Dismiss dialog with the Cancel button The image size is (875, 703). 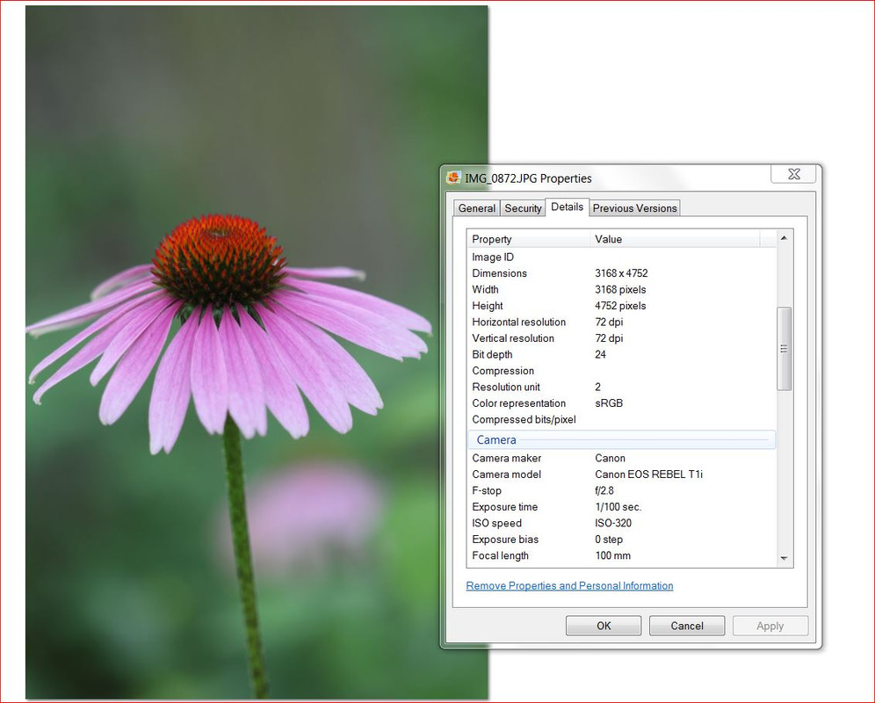687,626
